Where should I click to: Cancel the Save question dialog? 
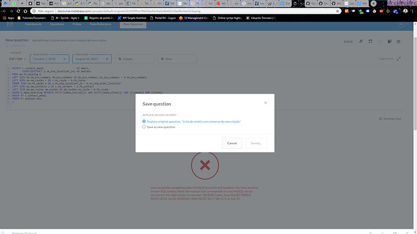point(231,143)
